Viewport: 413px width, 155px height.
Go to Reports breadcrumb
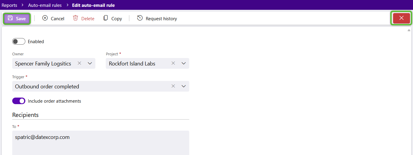[x=10, y=5]
